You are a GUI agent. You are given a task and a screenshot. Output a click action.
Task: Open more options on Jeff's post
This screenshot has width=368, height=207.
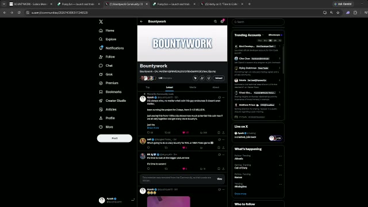click(224, 140)
